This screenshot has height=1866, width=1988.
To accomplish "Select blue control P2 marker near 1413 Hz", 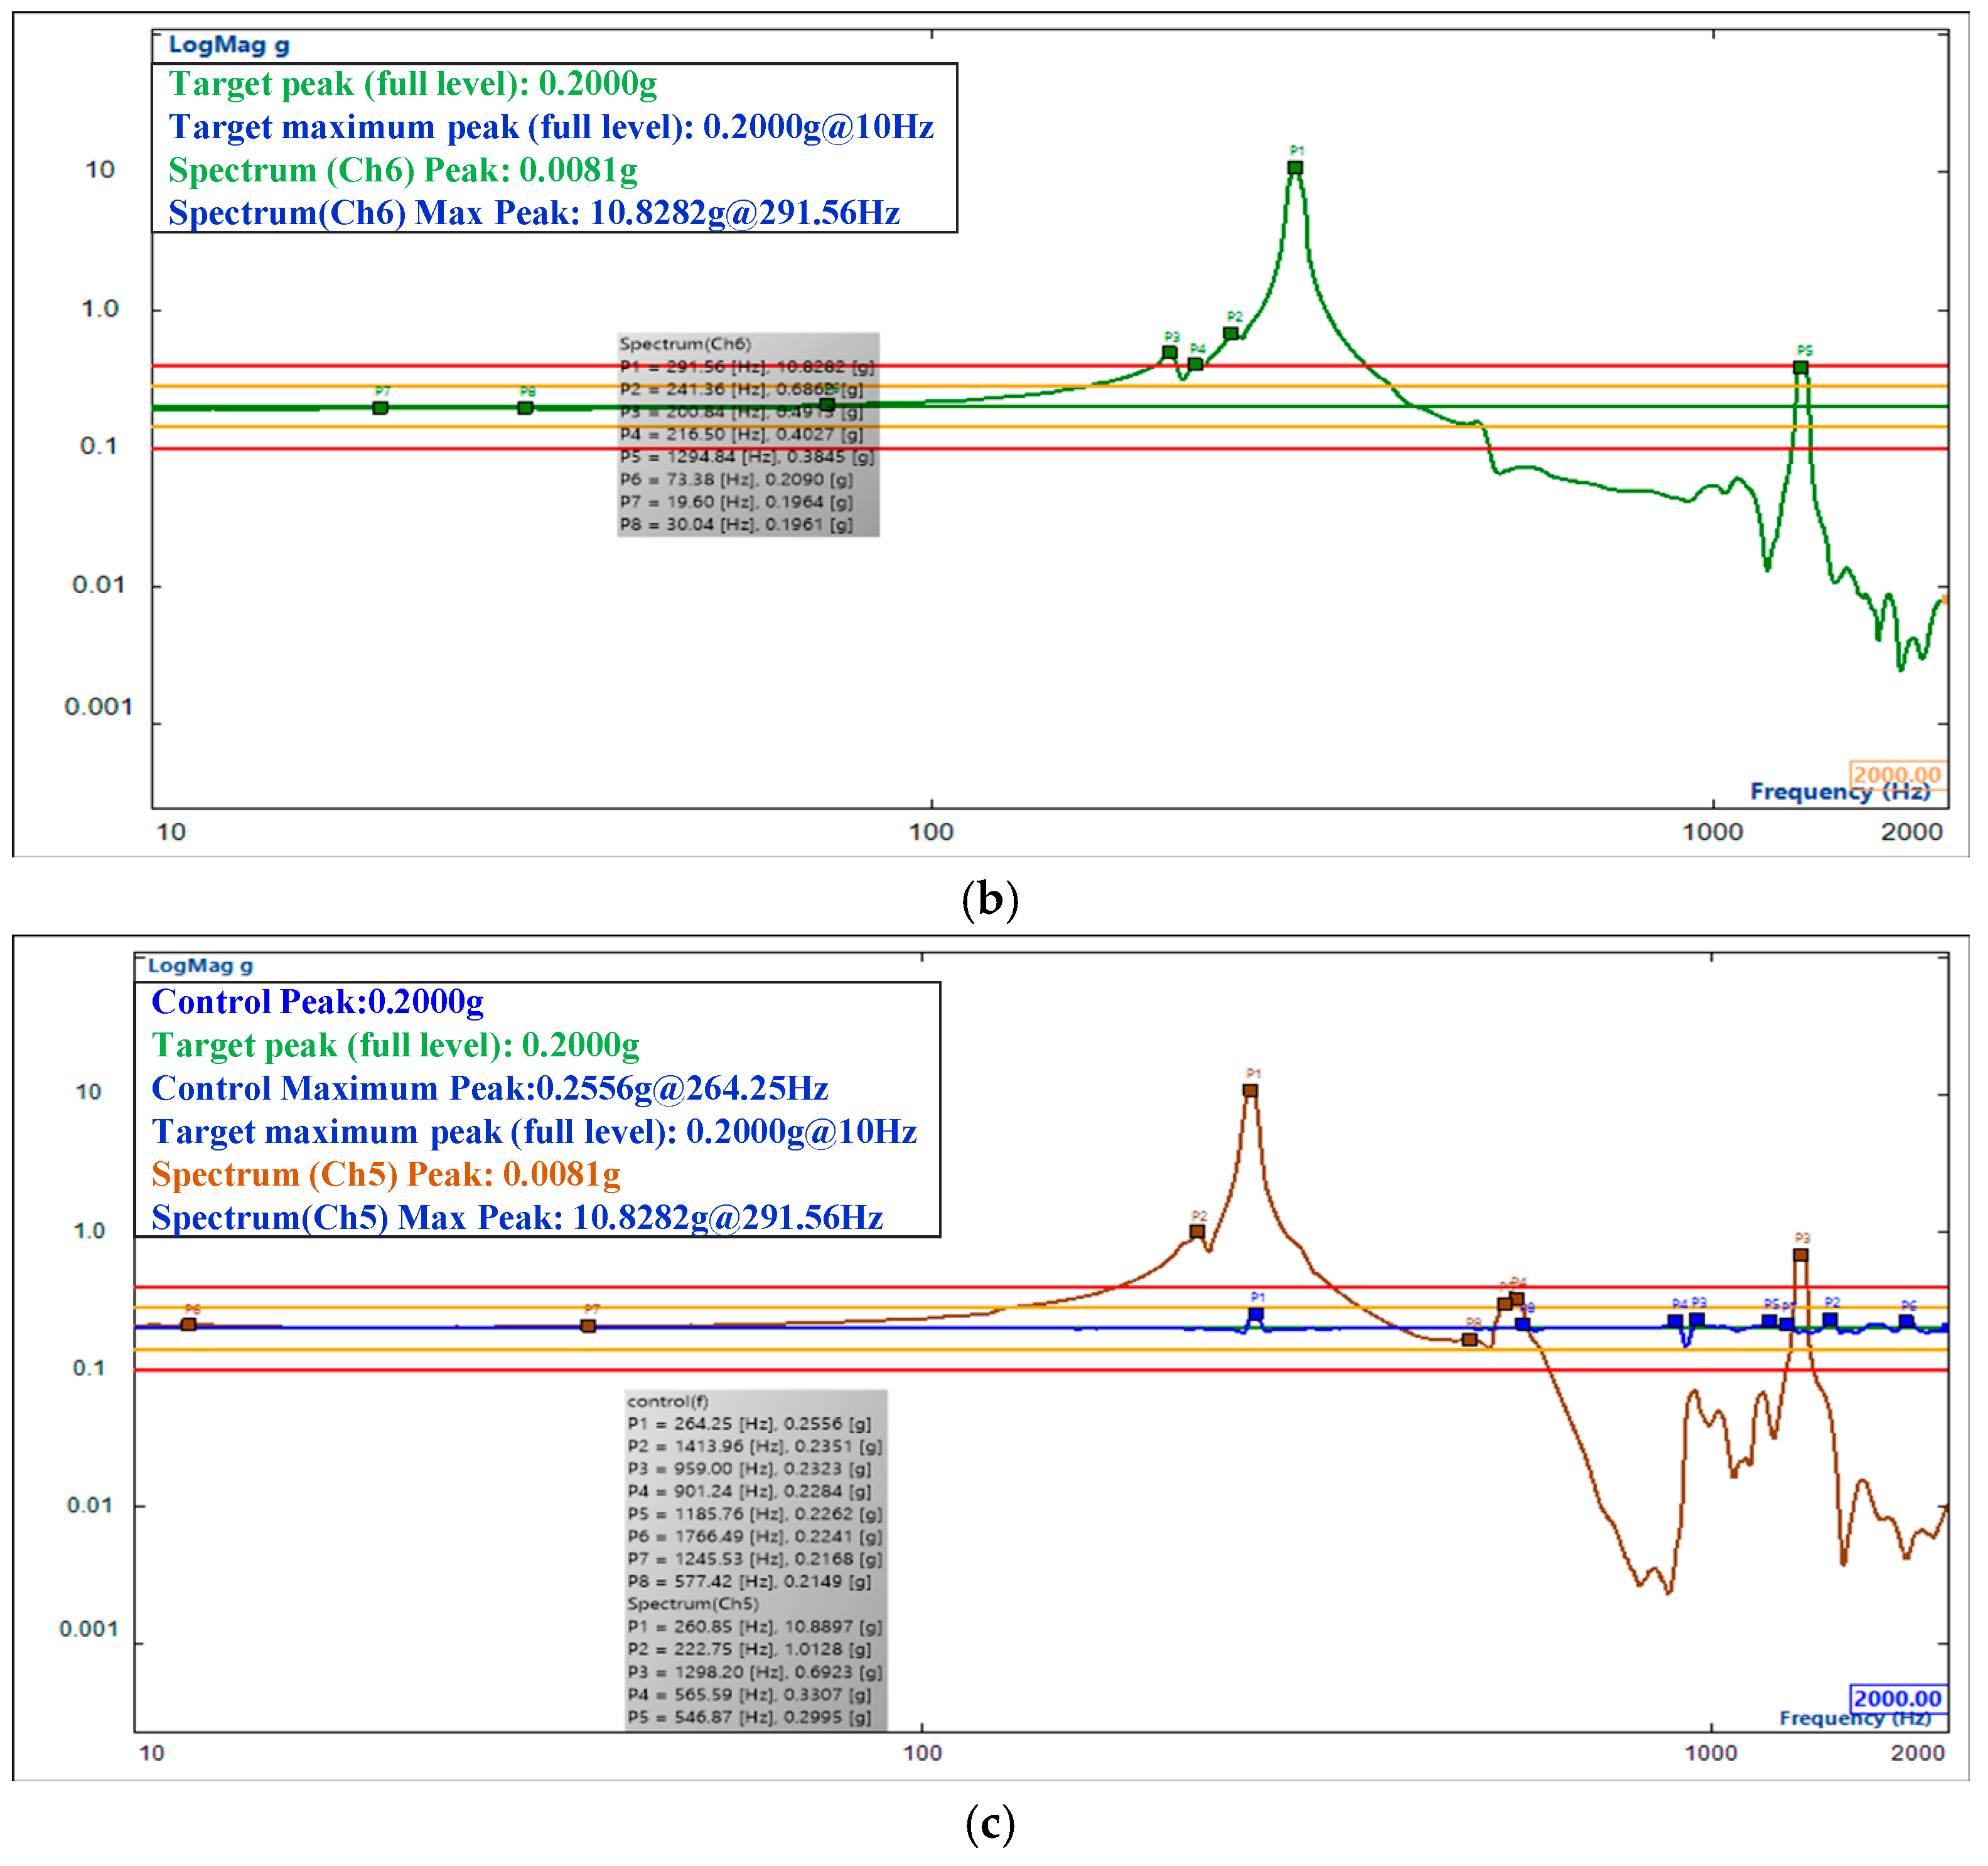I will click(1829, 1319).
